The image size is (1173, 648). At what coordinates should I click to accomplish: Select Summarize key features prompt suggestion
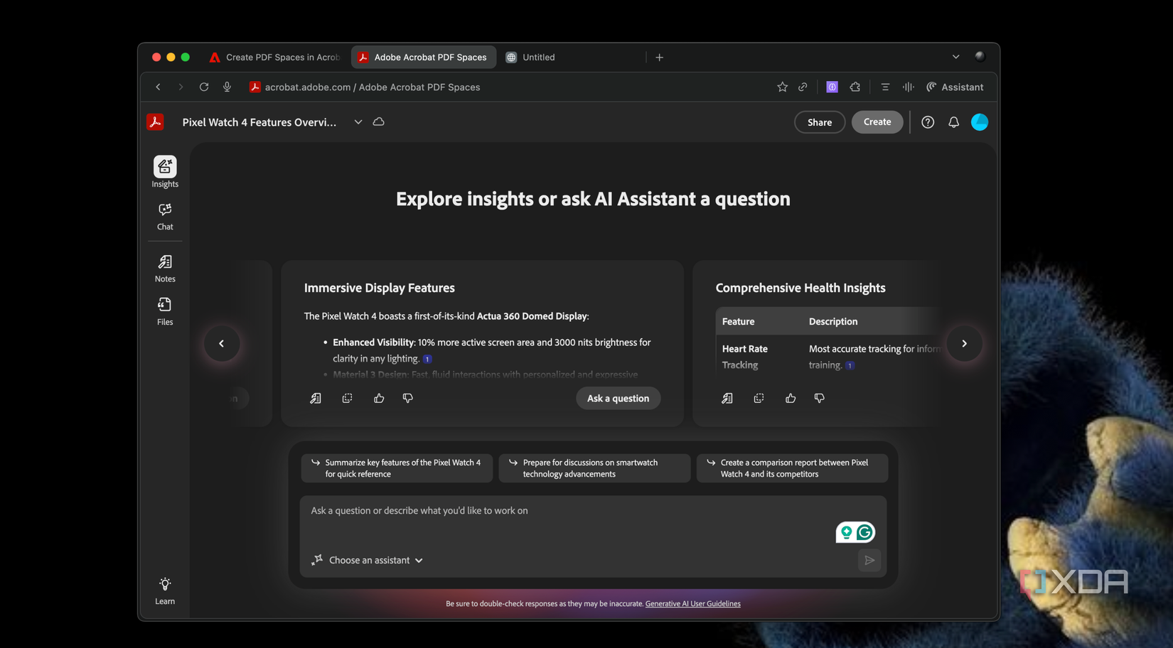(397, 468)
